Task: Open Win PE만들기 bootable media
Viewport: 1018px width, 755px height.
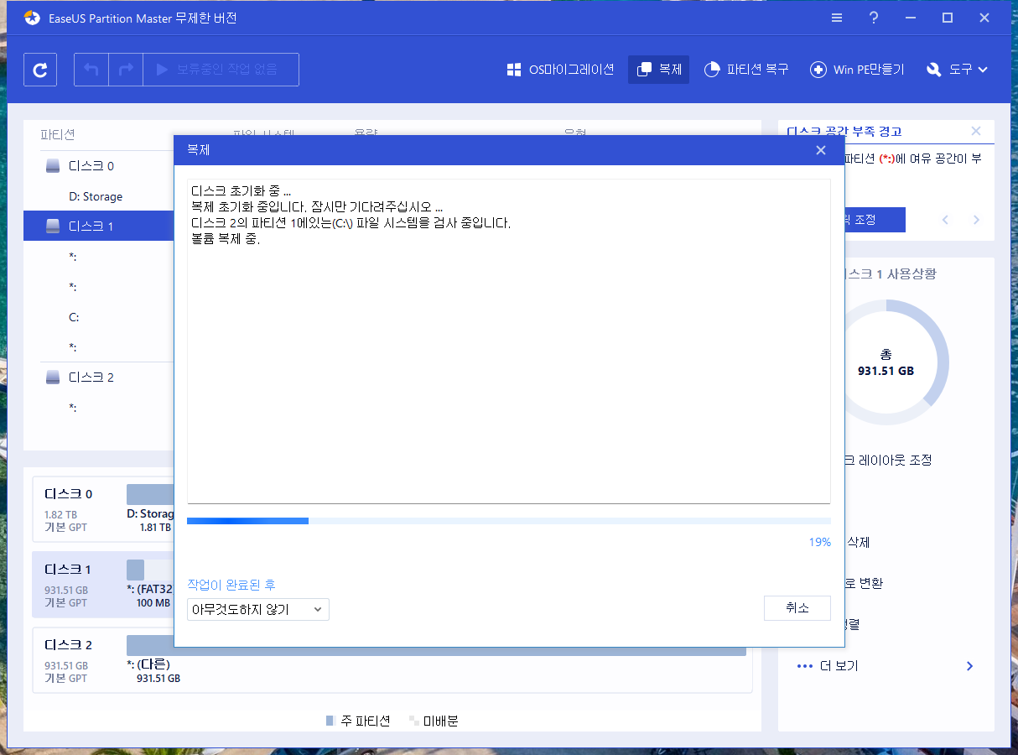Action: point(857,70)
